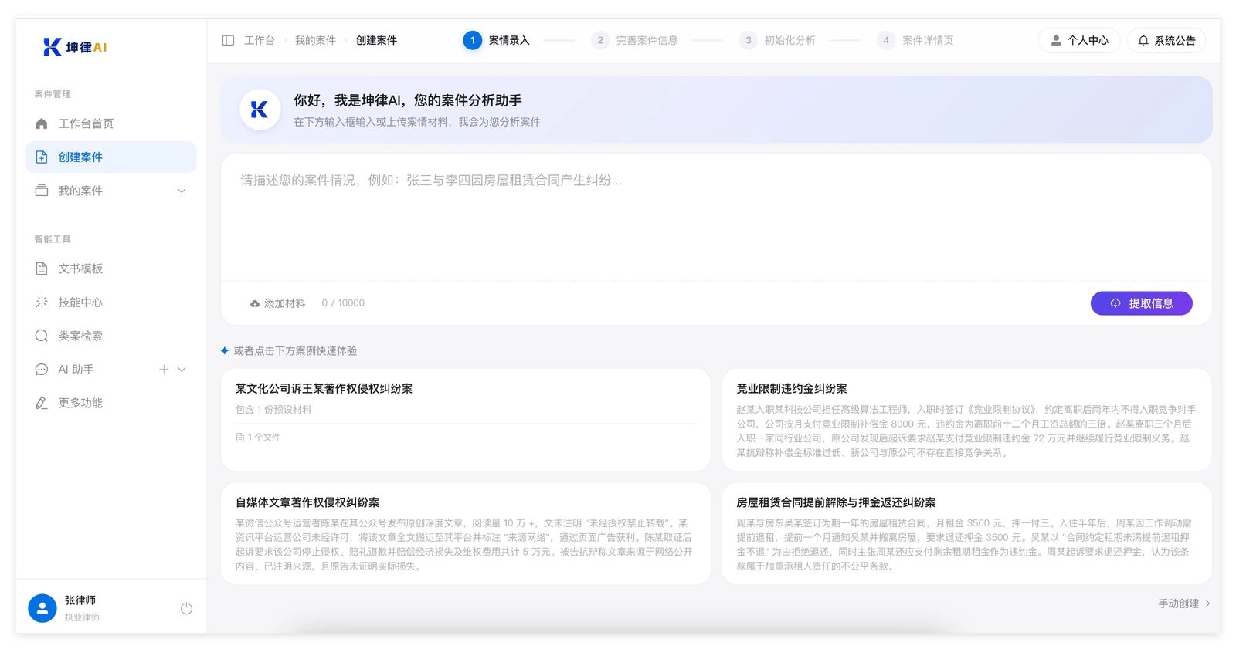Click step 1 案情录入
Viewport: 1236px width, 649px height.
coord(497,40)
